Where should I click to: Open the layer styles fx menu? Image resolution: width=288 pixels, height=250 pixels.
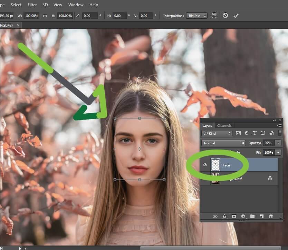(x=224, y=217)
